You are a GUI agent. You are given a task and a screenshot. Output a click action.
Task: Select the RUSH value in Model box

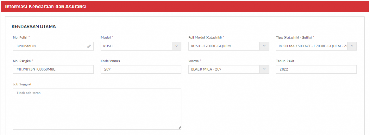(108, 46)
